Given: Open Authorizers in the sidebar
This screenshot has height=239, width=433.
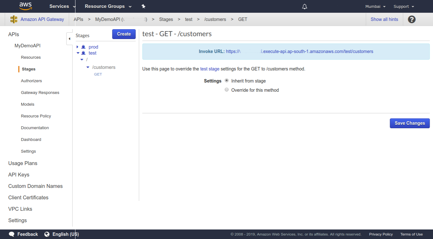Looking at the screenshot, I should 31,81.
